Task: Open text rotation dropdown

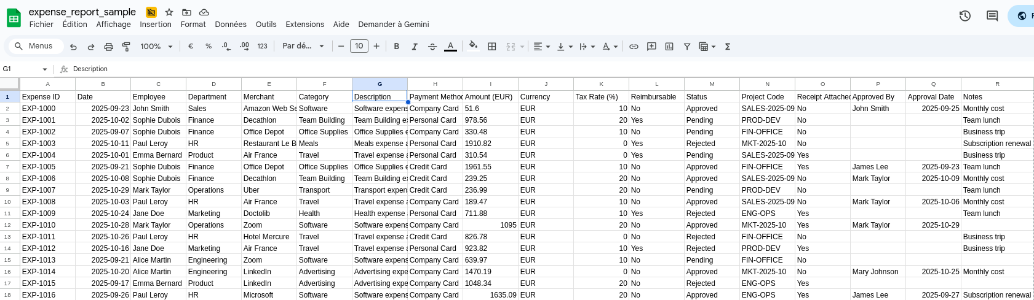Action: (610, 46)
